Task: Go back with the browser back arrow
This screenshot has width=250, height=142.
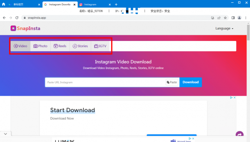Action: pyautogui.click(x=4, y=18)
